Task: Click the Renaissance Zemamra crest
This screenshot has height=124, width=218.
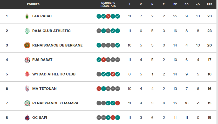Action: [x=27, y=103]
